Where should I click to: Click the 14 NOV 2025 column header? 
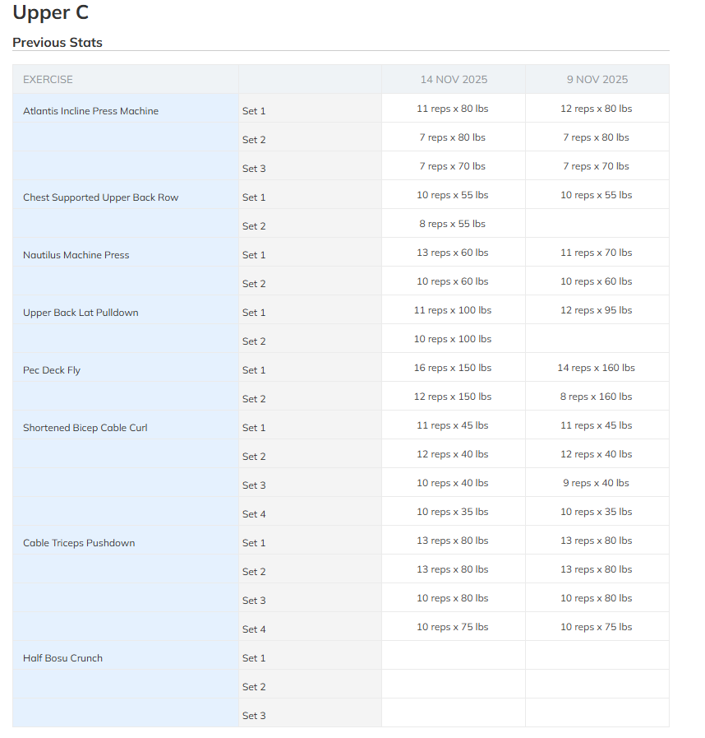[454, 80]
